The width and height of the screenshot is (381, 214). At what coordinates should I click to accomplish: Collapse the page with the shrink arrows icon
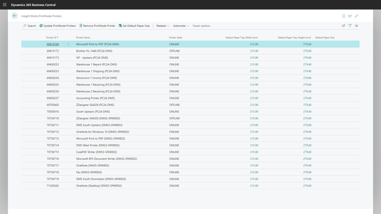[356, 16]
